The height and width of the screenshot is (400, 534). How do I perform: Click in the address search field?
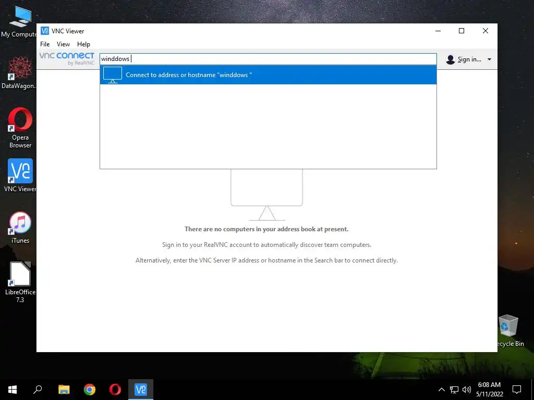268,59
